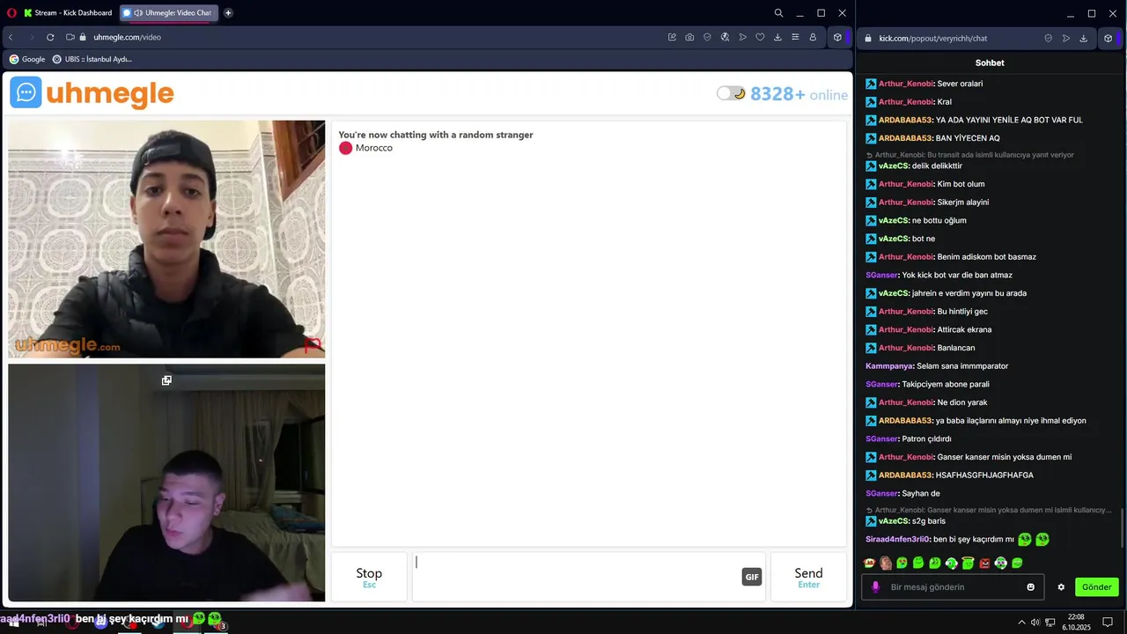Take a snapshot with the camera icon

coord(689,37)
